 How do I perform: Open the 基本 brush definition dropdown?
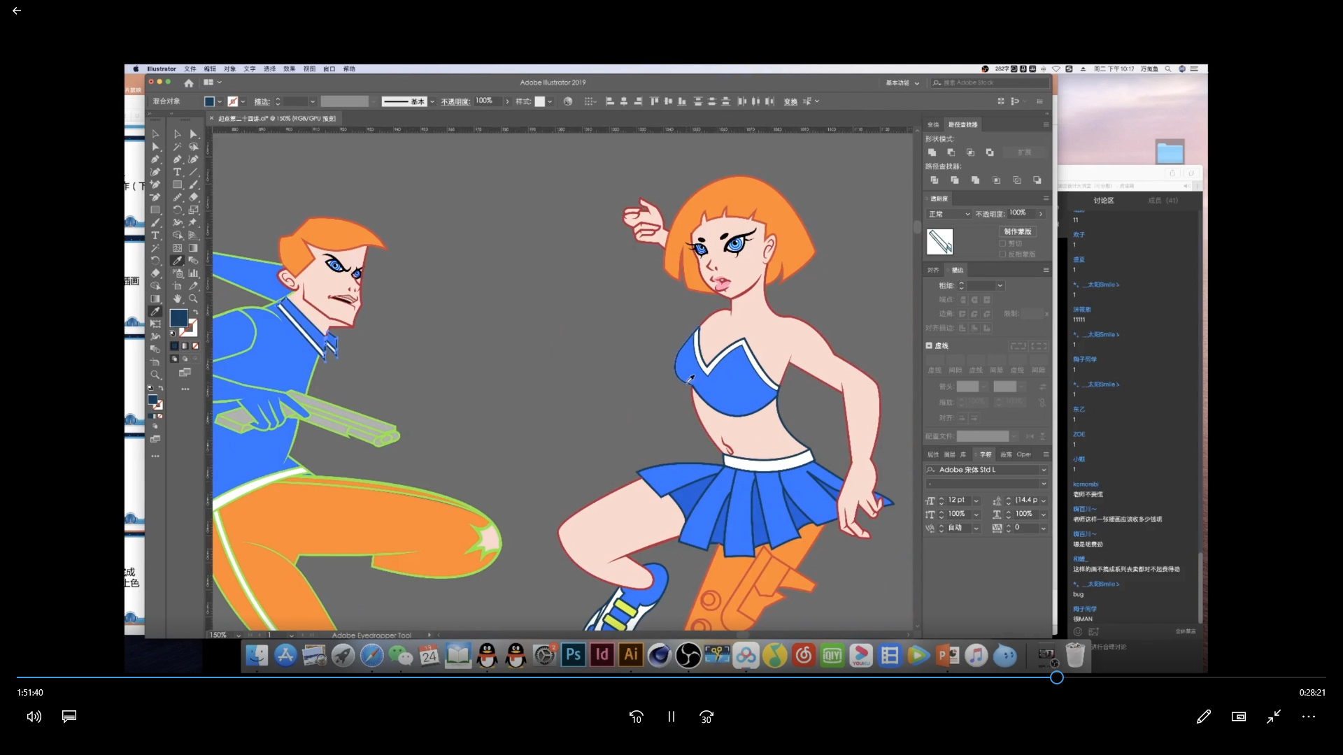[x=432, y=101]
